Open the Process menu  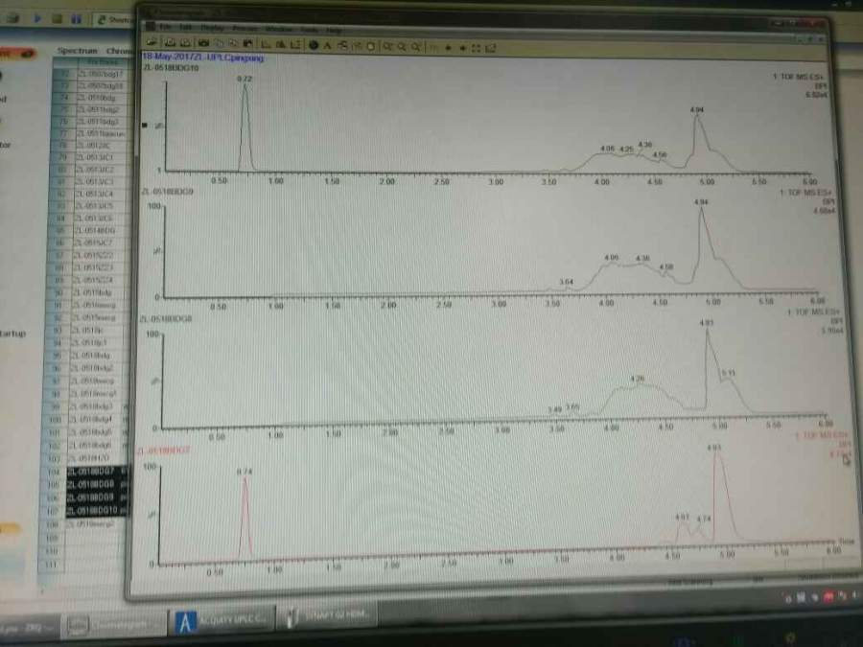(x=245, y=28)
